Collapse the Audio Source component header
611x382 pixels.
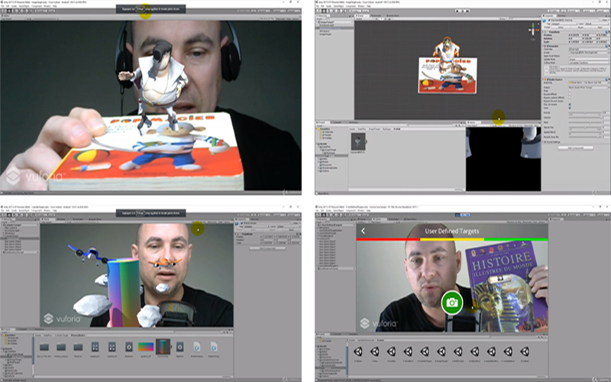543,79
